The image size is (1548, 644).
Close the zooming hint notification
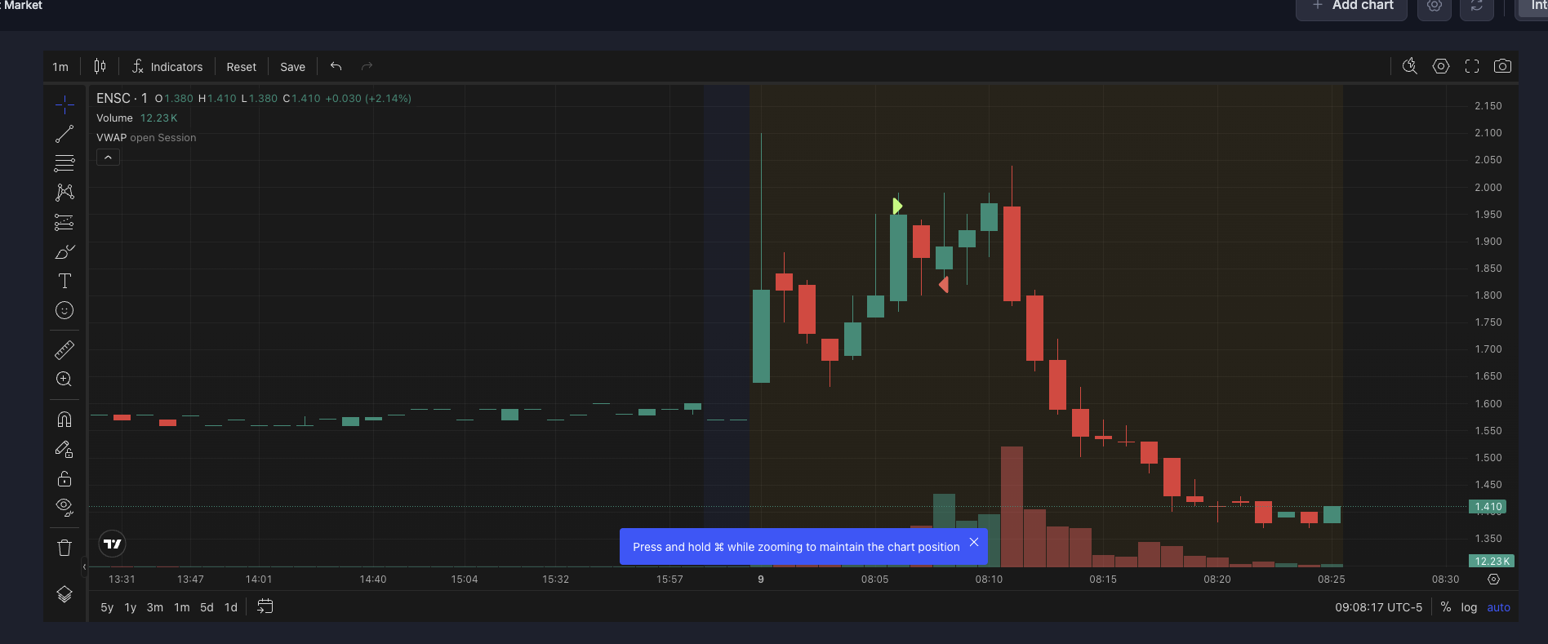[x=973, y=542]
